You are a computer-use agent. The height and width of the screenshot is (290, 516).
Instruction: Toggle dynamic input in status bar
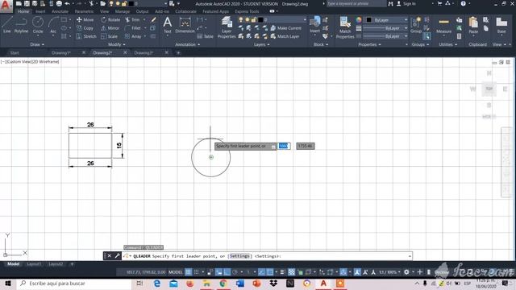[218, 272]
